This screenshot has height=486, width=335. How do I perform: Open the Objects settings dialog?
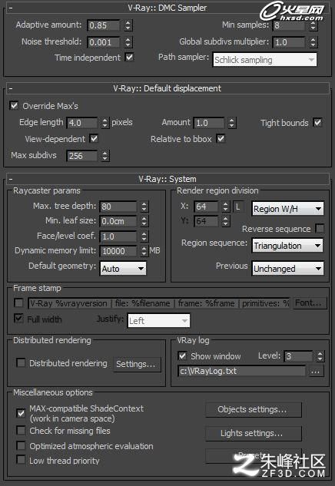[x=254, y=410]
